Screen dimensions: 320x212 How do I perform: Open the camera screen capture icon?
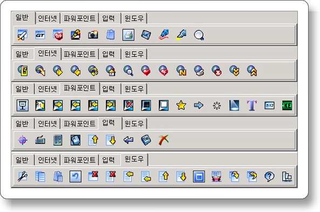click(93, 35)
